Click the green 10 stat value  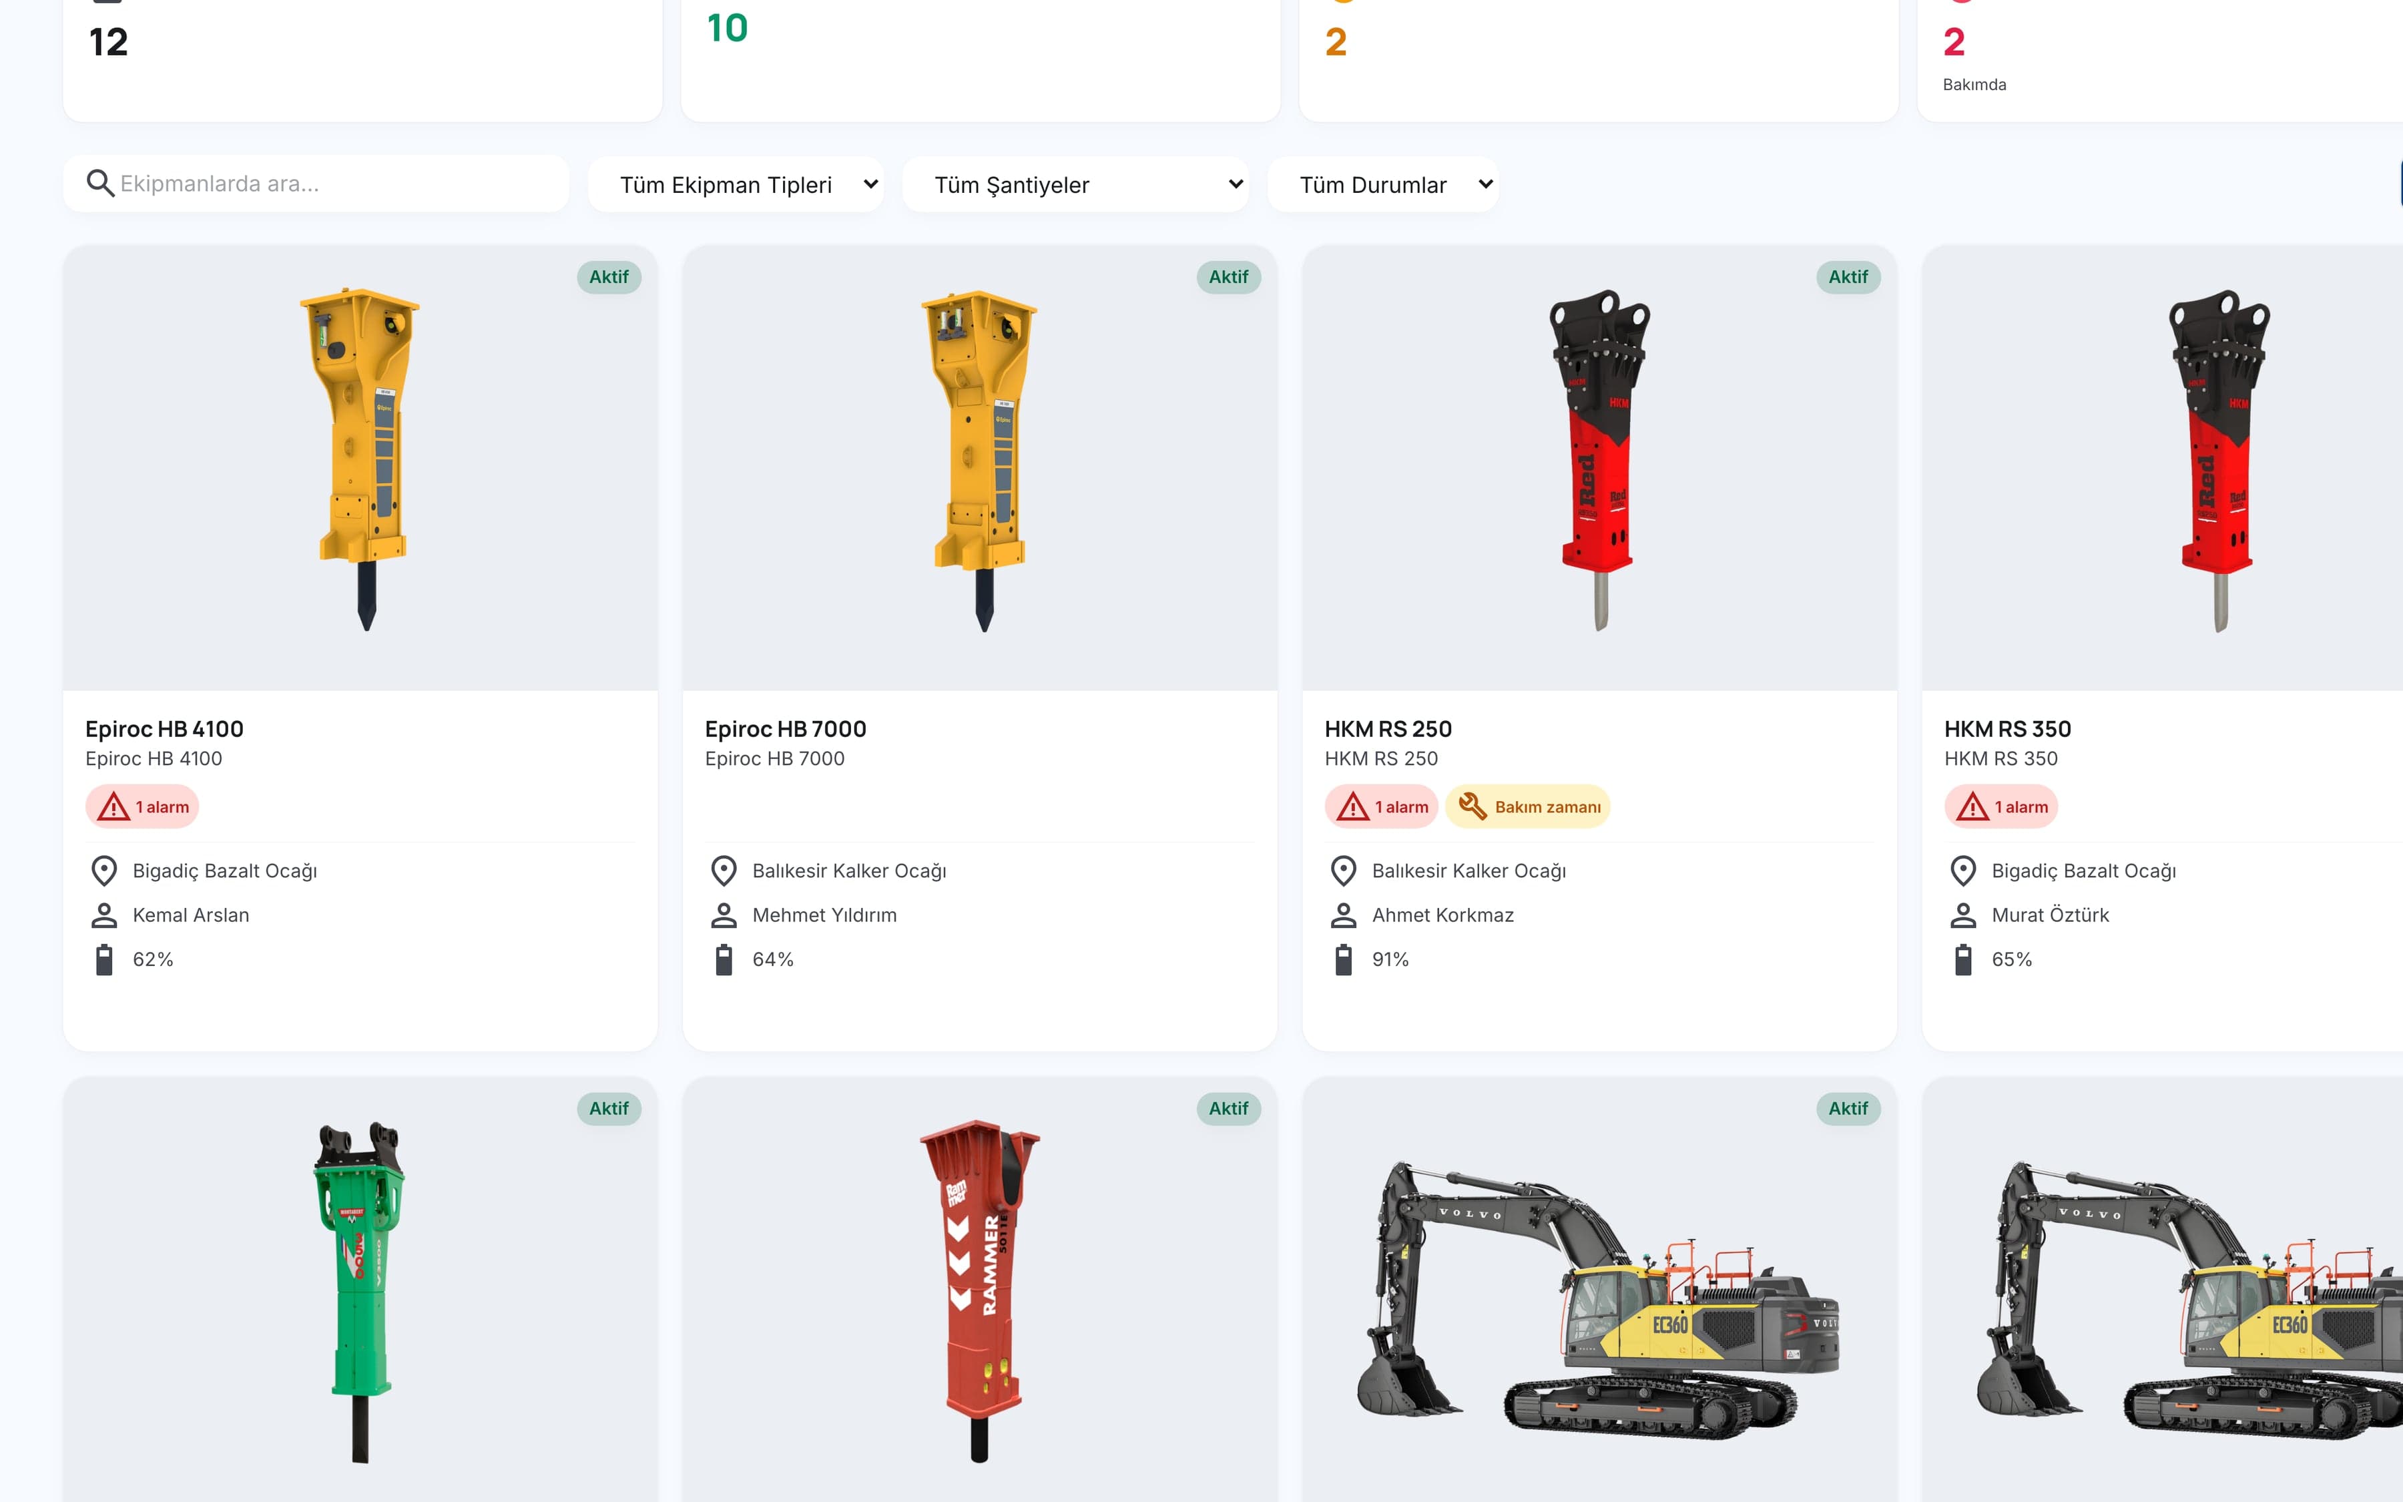pyautogui.click(x=727, y=28)
